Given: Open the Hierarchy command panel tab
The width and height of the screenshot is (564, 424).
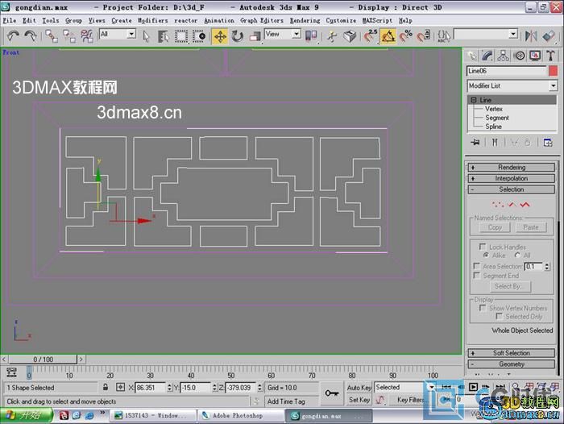Looking at the screenshot, I should [x=504, y=56].
